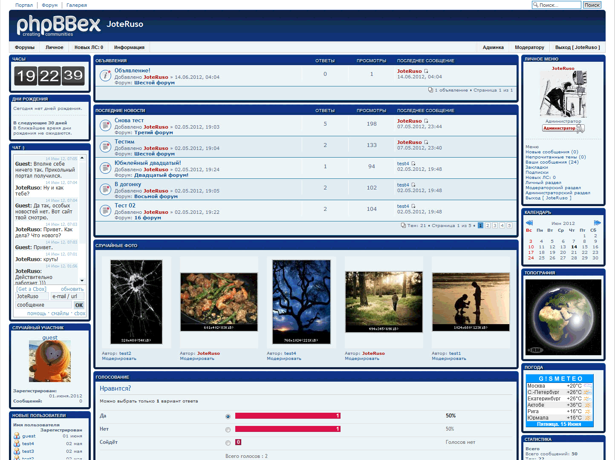Viewport: 615px width, 460px height.
Task: Go to next month in calendar
Action: [597, 223]
